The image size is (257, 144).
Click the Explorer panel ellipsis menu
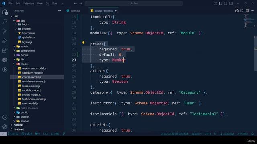tap(59, 11)
